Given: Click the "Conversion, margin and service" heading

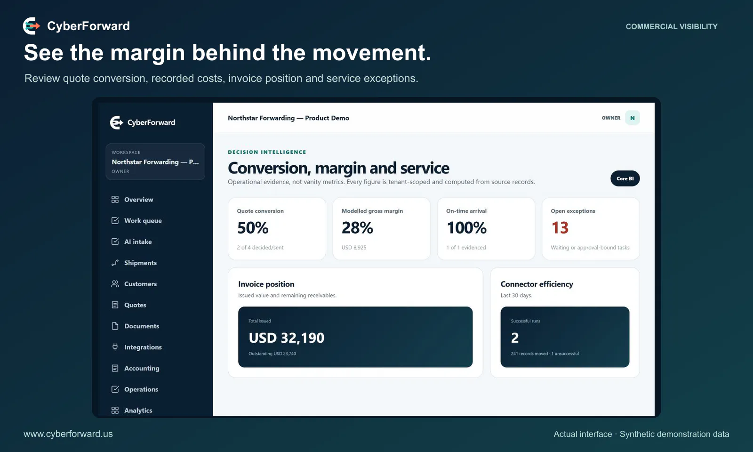Looking at the screenshot, I should click(338, 168).
